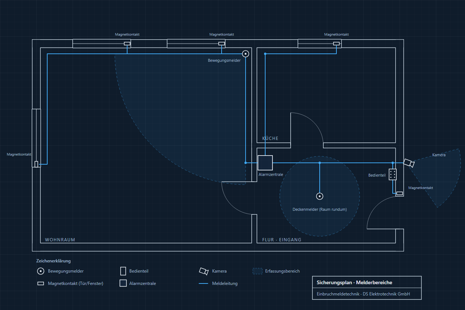The height and width of the screenshot is (310, 465).
Task: Select the legend text 'Meldeleitung'
Action: tap(225, 283)
